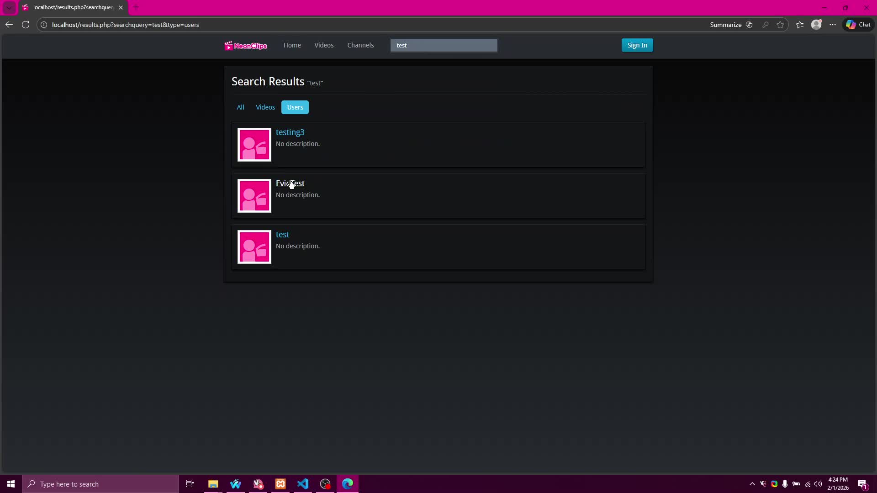Open the tab search dropdown arrow
This screenshot has height=493, width=877.
(x=9, y=7)
